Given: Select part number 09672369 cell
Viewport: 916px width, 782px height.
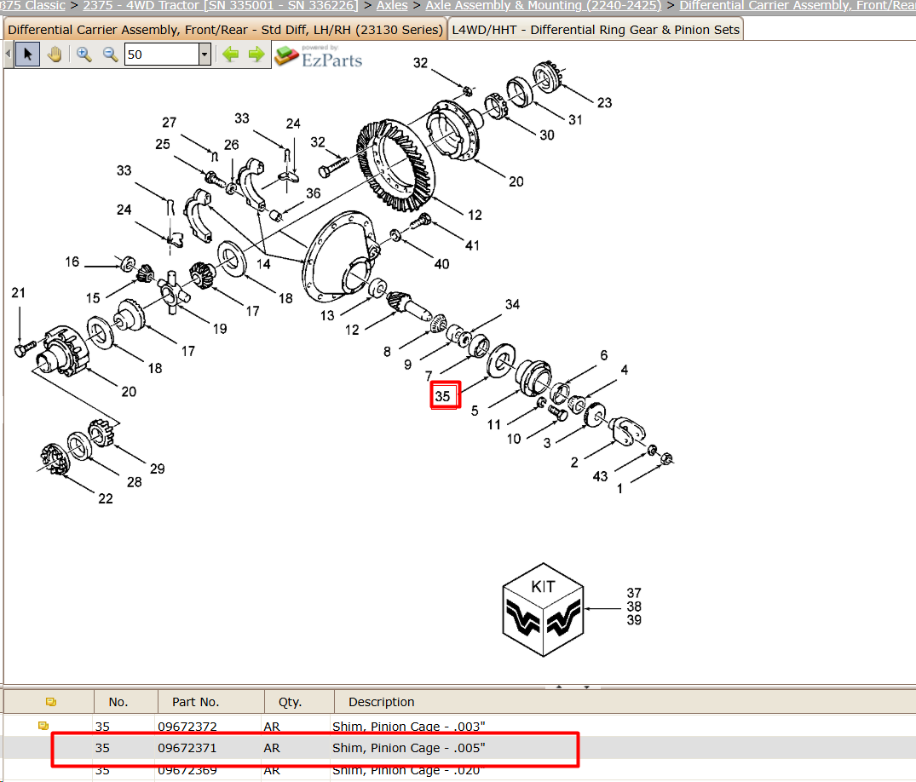Looking at the screenshot, I should 187,770.
